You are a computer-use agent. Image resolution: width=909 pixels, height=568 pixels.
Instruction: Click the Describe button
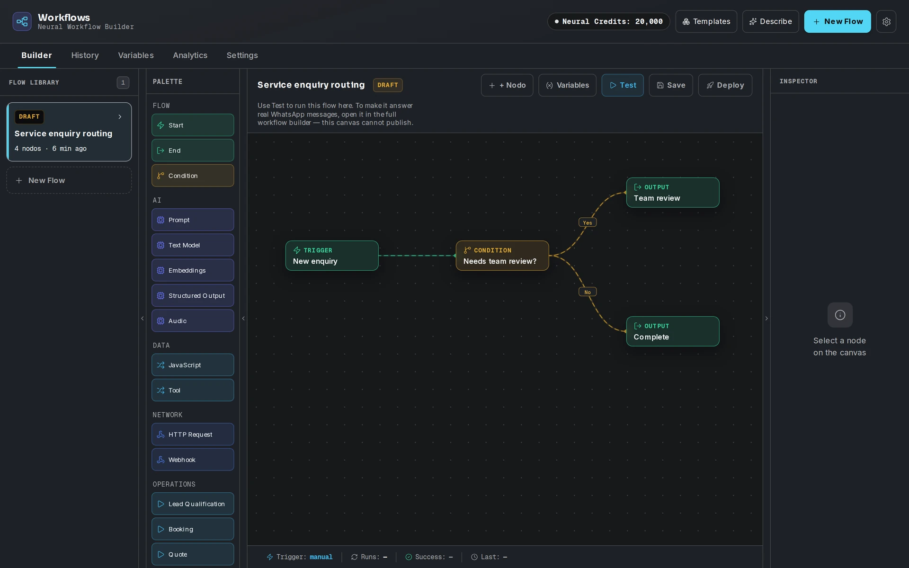point(770,21)
